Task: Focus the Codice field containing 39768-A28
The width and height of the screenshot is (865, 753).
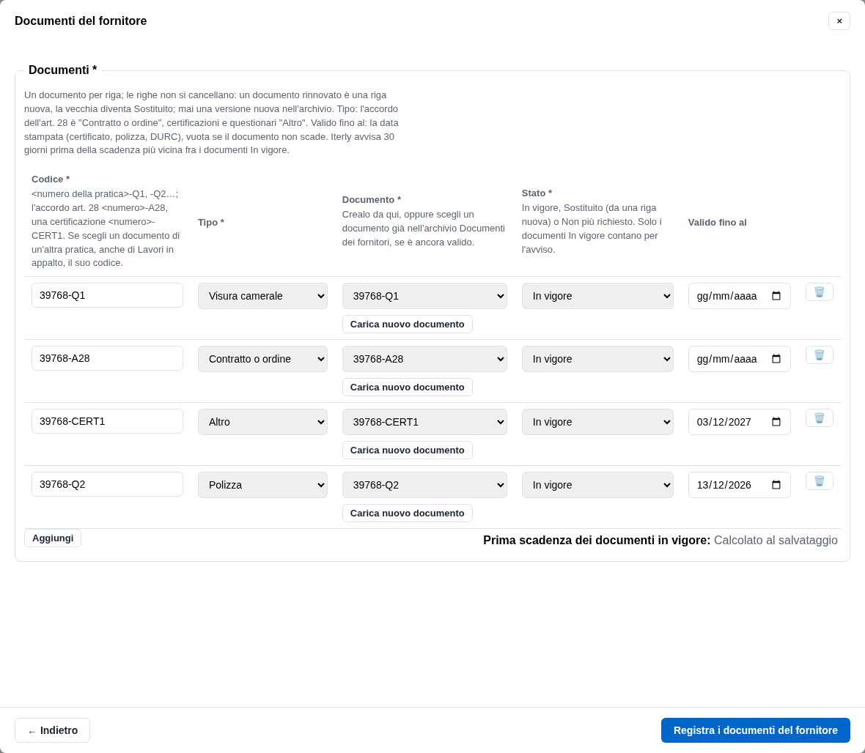Action: coord(107,358)
